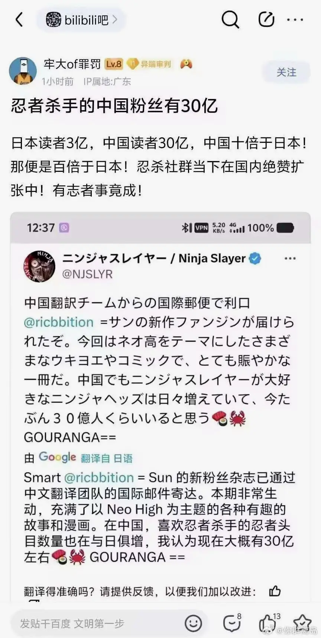The image size is (321, 638).
Task: Open the @ricbbition link in translated text
Action: click(99, 477)
